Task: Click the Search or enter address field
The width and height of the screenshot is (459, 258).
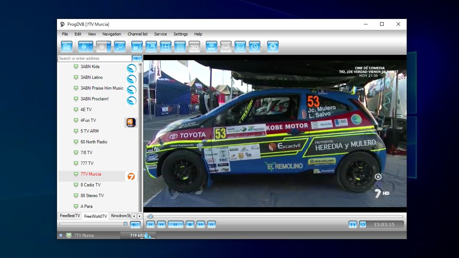Action: pyautogui.click(x=95, y=58)
